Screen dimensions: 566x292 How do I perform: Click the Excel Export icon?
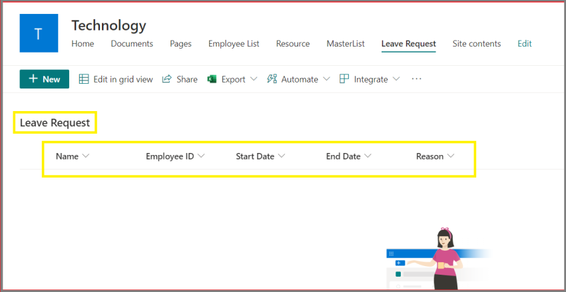pos(212,79)
